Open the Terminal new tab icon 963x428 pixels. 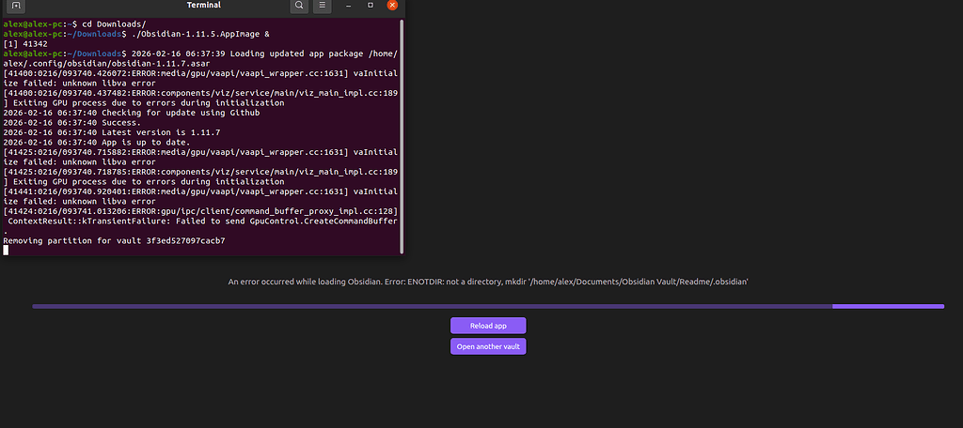coord(16,6)
